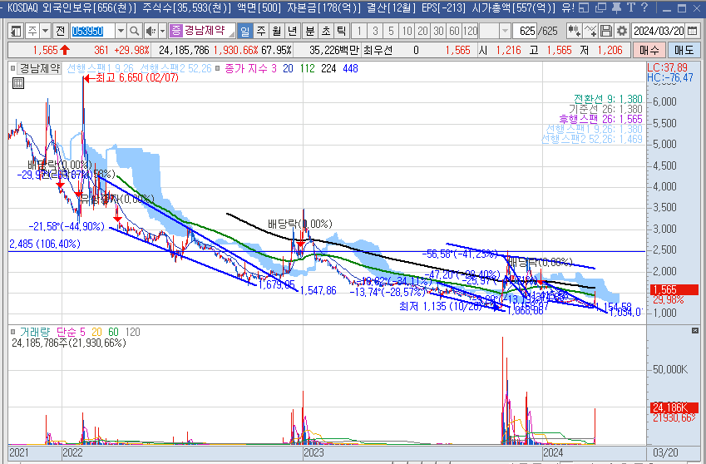706x464 pixels.
Task: Toggle the 거래량 volume indicator marker
Action: point(12,332)
